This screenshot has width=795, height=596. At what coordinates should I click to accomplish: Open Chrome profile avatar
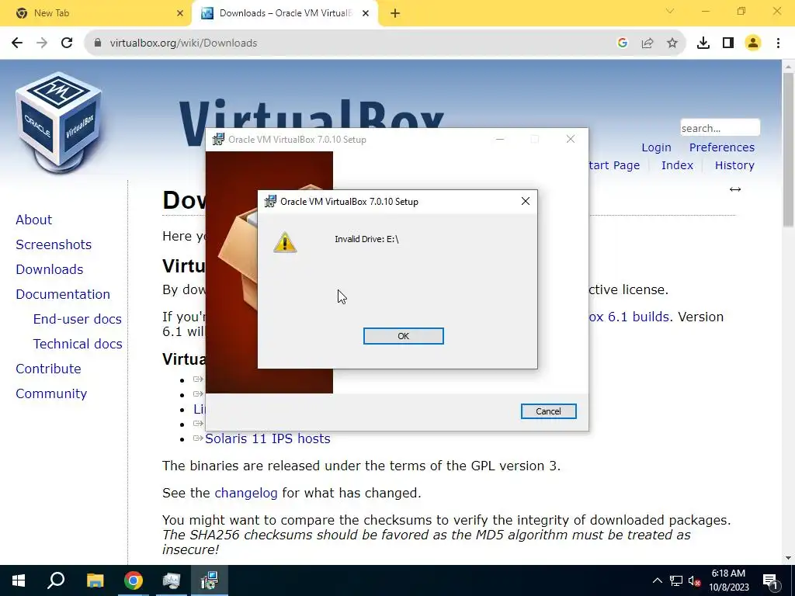tap(752, 43)
